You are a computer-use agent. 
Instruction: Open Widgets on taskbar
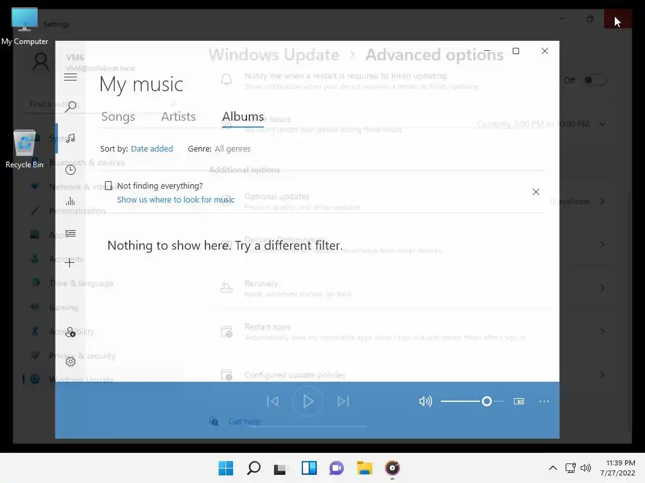coord(309,468)
